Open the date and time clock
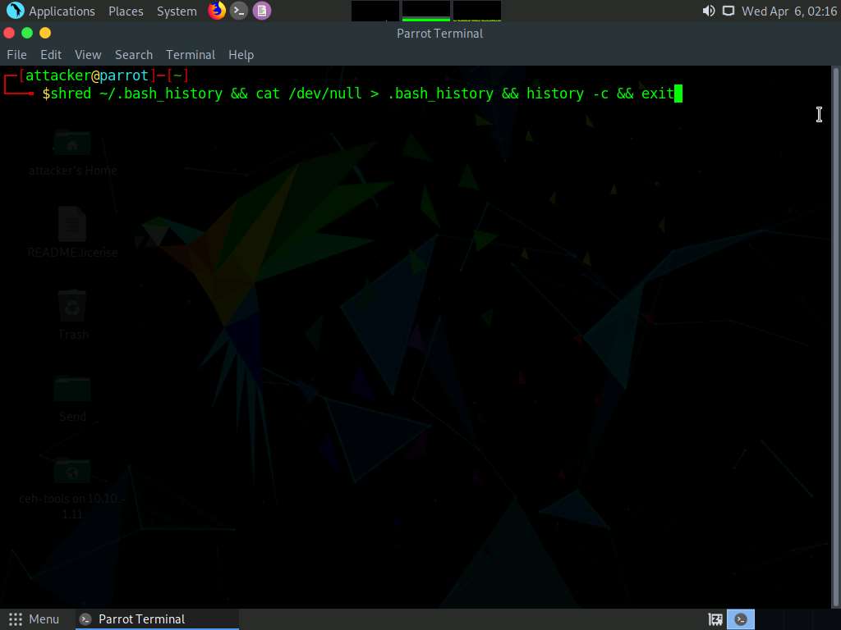Viewport: 841px width, 630px height. (788, 11)
